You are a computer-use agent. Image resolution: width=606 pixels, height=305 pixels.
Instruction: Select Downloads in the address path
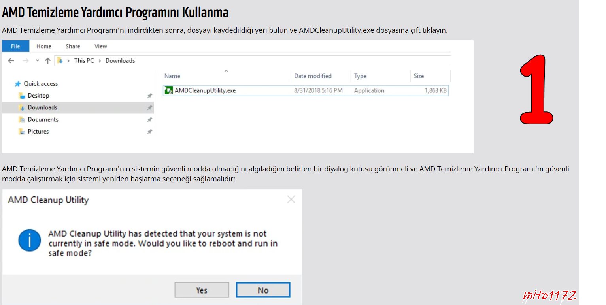pyautogui.click(x=120, y=61)
